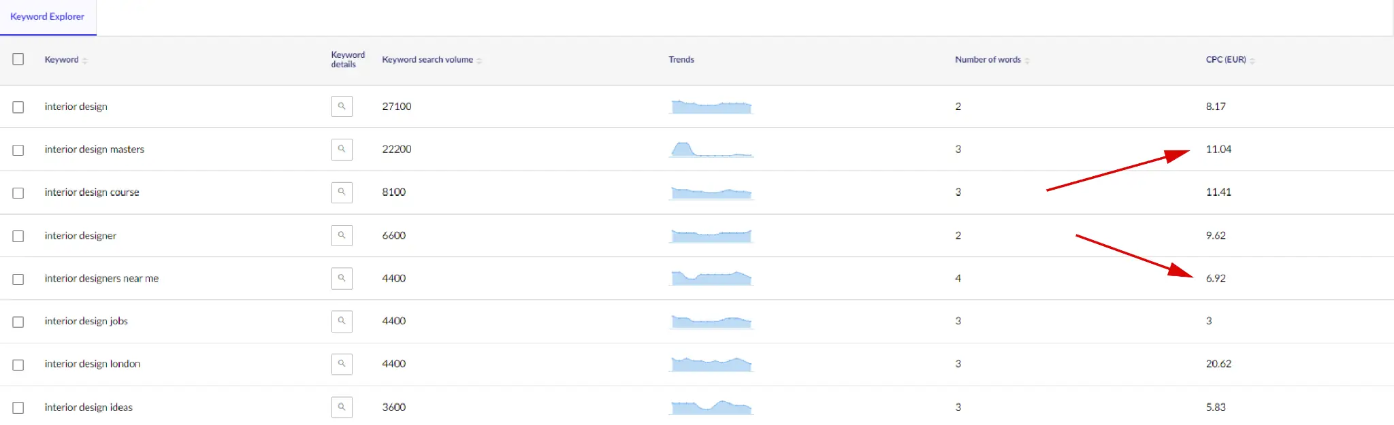The image size is (1394, 425).
Task: Open keyword details for interior design course
Action: [x=342, y=192]
